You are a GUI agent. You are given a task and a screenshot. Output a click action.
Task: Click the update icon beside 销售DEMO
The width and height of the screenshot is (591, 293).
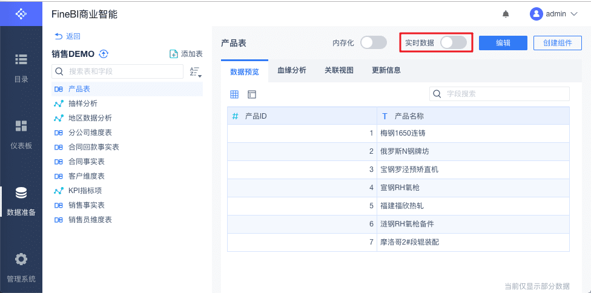point(104,54)
